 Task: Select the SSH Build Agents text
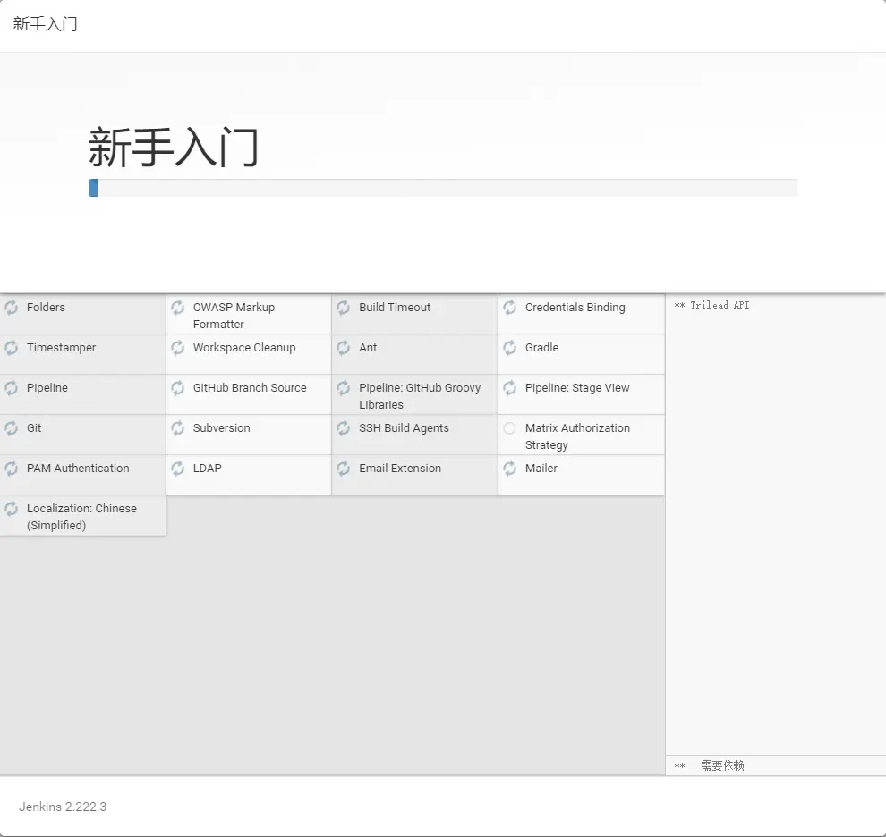[404, 428]
